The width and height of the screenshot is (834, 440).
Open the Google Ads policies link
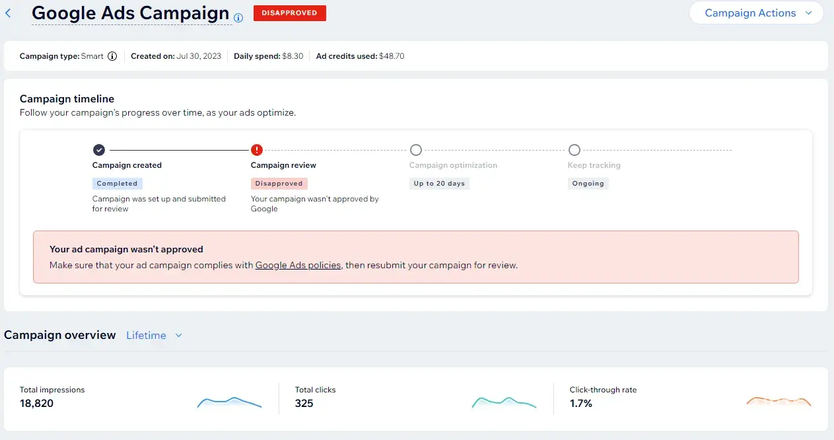(298, 265)
